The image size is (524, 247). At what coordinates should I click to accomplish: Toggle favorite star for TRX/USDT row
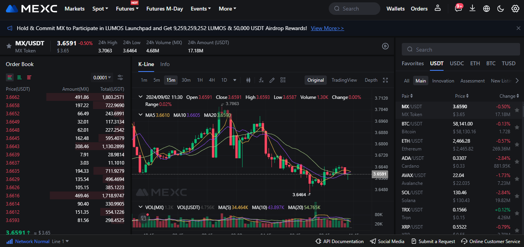pyautogui.click(x=517, y=213)
